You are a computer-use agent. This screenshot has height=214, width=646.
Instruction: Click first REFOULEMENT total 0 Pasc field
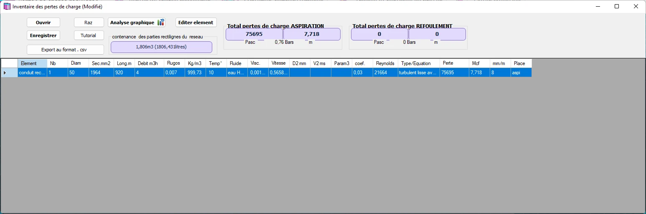pyautogui.click(x=379, y=34)
